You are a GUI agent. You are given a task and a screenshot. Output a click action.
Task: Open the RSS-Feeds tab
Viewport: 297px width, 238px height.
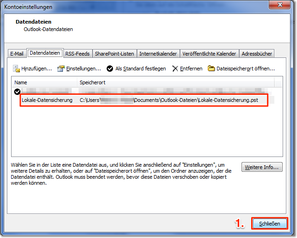pyautogui.click(x=77, y=54)
